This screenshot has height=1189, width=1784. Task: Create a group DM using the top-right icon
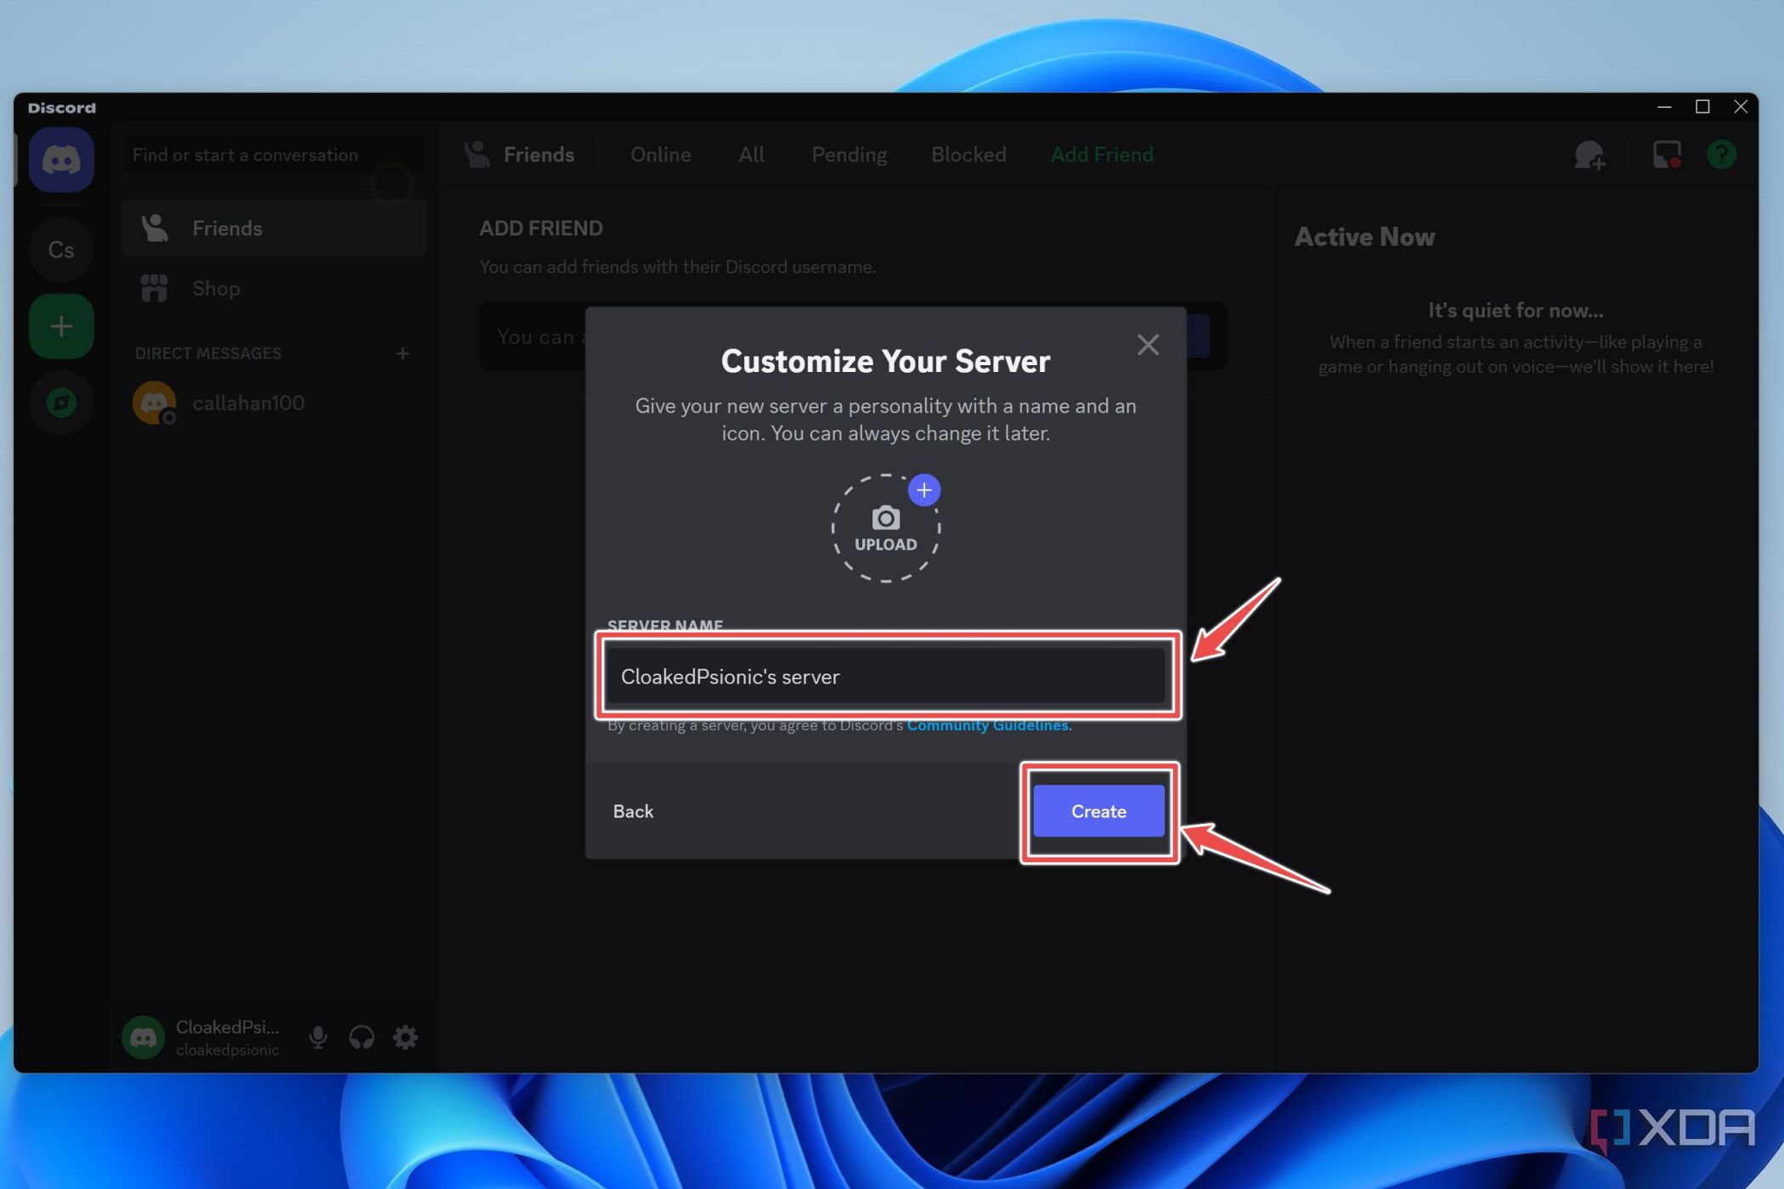[x=1589, y=155]
